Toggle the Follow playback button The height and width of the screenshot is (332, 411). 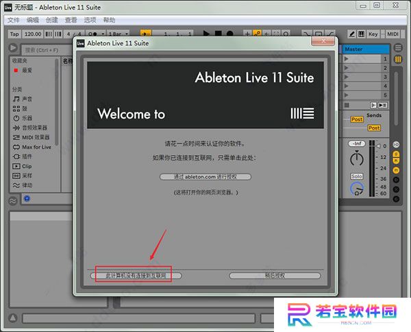[146, 34]
